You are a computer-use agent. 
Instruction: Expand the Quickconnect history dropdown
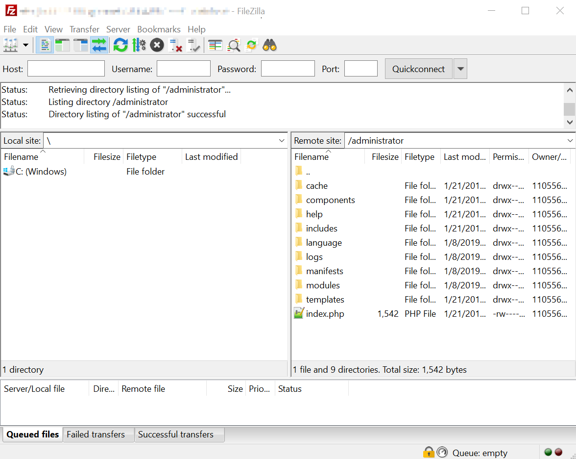[460, 69]
